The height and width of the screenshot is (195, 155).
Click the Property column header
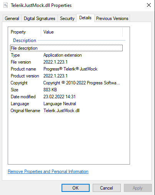click(x=18, y=32)
